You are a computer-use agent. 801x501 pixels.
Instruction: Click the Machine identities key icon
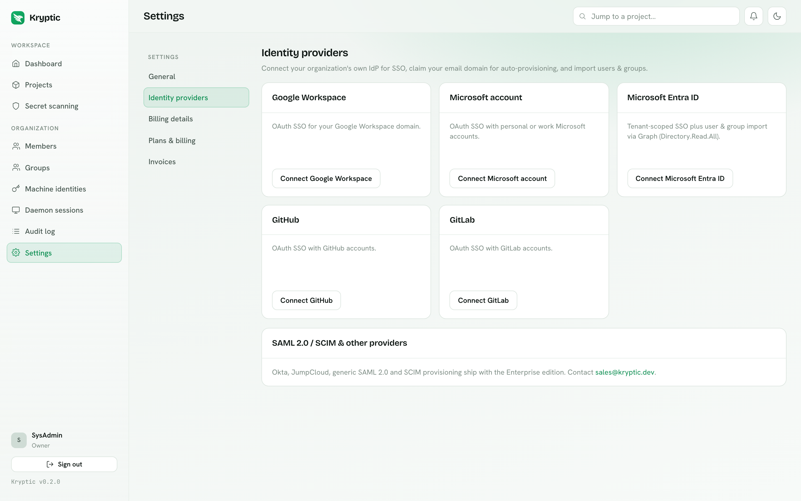click(x=16, y=189)
